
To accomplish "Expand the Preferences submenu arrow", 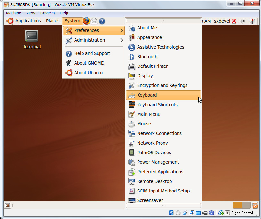I will (x=122, y=30).
